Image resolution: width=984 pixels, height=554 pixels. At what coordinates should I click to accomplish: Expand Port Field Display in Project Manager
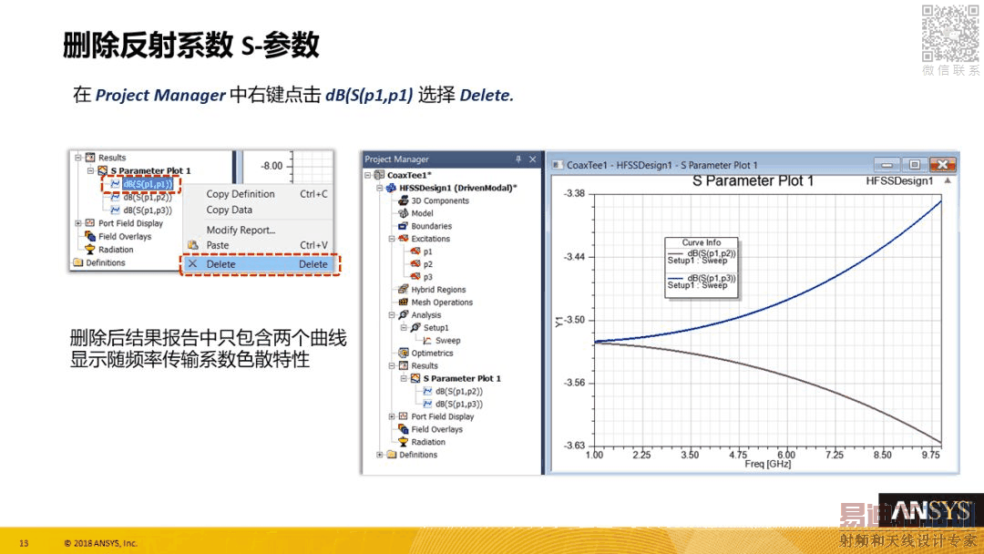pyautogui.click(x=392, y=416)
